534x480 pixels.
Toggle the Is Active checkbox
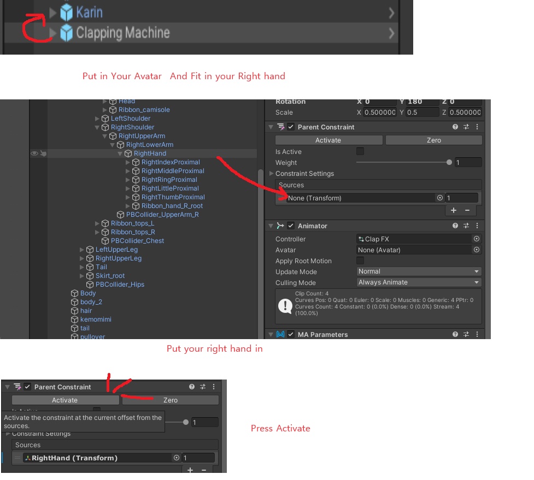[360, 151]
